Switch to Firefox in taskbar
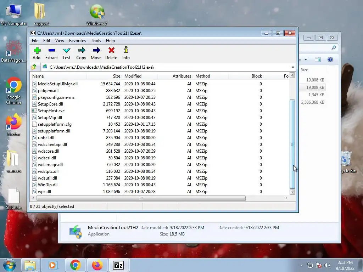Screen dimensions: 363x272 point(97,265)
